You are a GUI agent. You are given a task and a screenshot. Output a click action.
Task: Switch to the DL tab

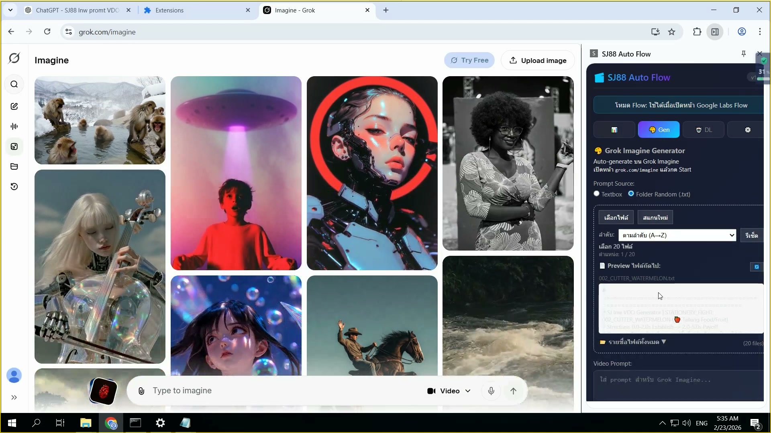tap(703, 130)
